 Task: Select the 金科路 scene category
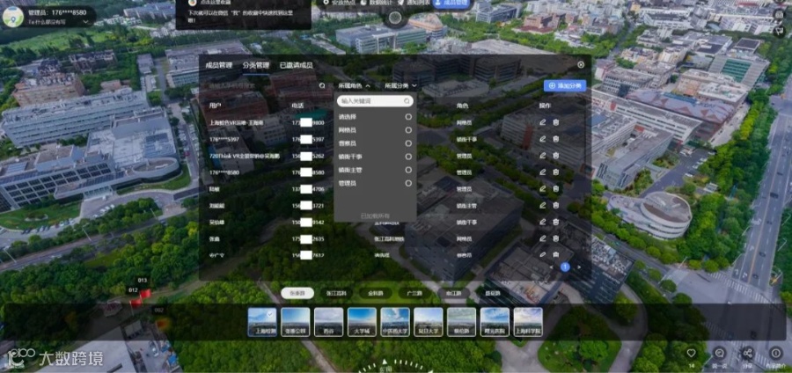376,293
